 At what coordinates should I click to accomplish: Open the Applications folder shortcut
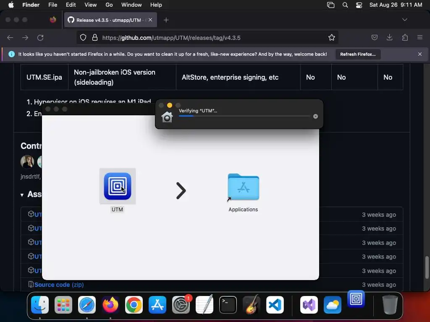243,187
